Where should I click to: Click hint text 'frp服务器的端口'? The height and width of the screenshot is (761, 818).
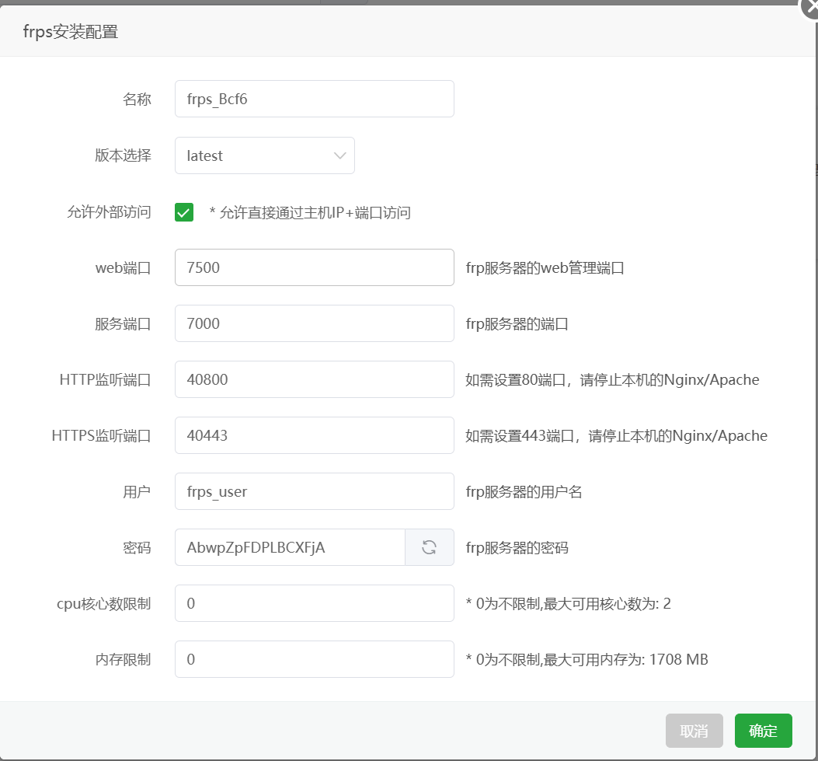coord(517,324)
